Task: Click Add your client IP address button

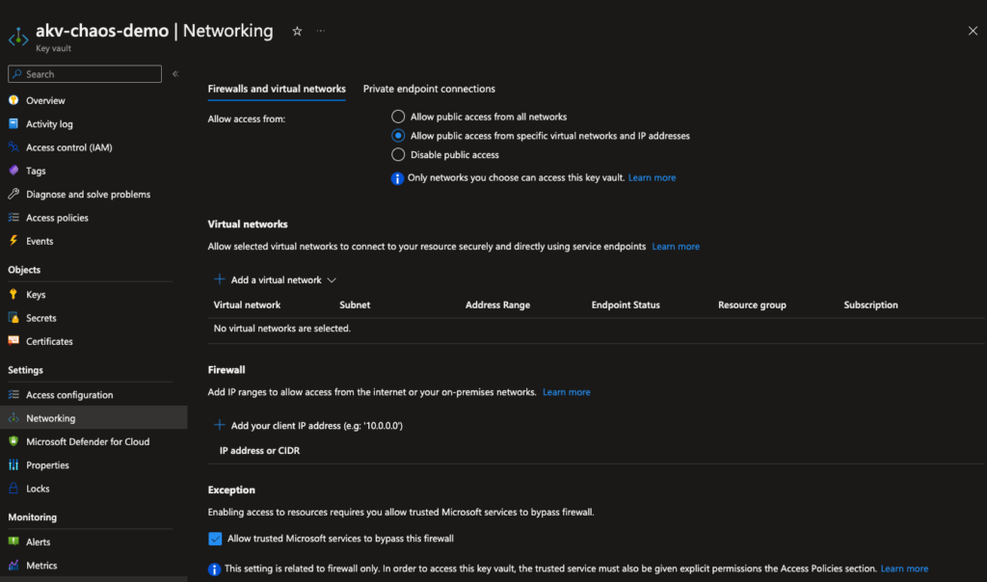Action: [308, 425]
